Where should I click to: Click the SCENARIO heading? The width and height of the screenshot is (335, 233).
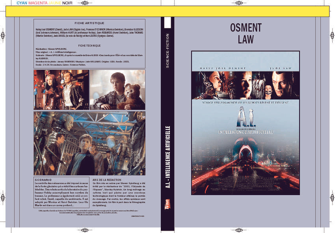(x=43, y=180)
